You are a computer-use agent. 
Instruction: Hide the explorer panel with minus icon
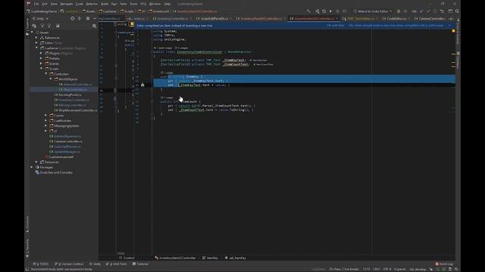[x=95, y=18]
